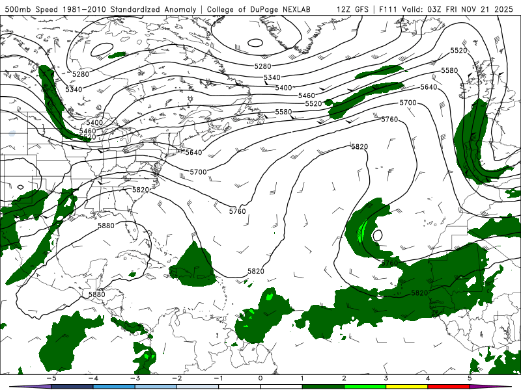Click the '5280' contour label near Hudson Bay

pyautogui.click(x=81, y=74)
